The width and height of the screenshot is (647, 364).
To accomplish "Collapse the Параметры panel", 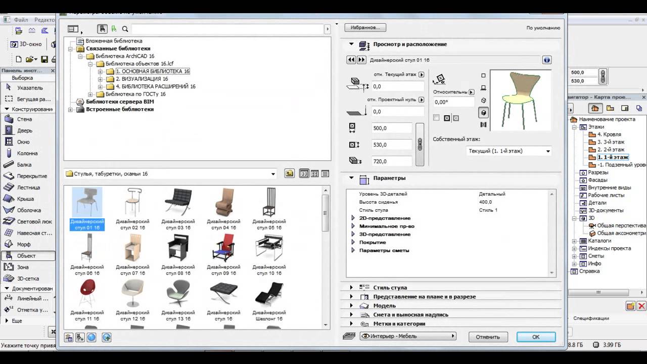I will (351, 178).
